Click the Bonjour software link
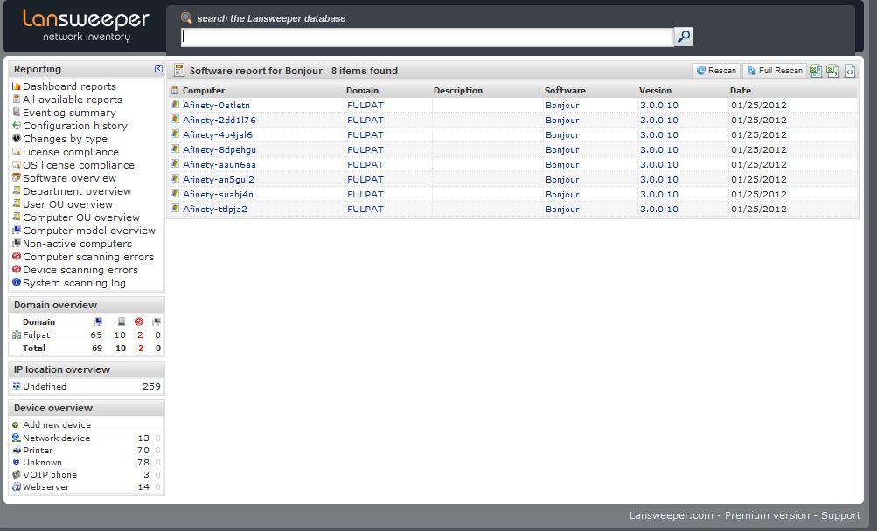Image resolution: width=877 pixels, height=531 pixels. (562, 105)
